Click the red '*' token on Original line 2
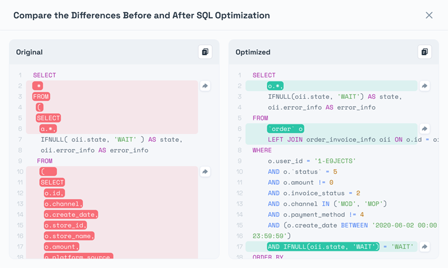 pyautogui.click(x=38, y=86)
